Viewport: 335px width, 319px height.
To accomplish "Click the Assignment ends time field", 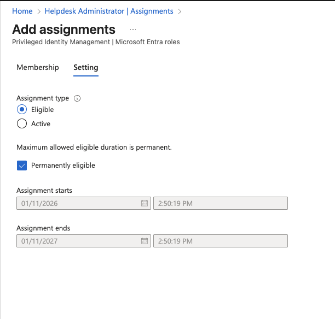I will pyautogui.click(x=220, y=241).
